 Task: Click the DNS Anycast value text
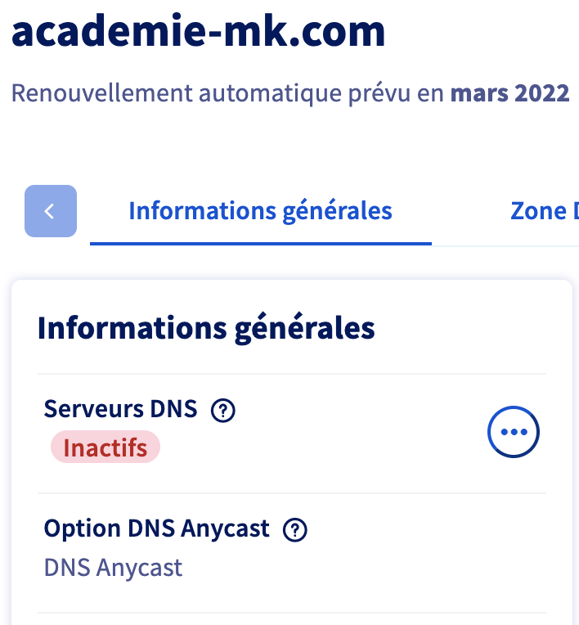coord(114,567)
